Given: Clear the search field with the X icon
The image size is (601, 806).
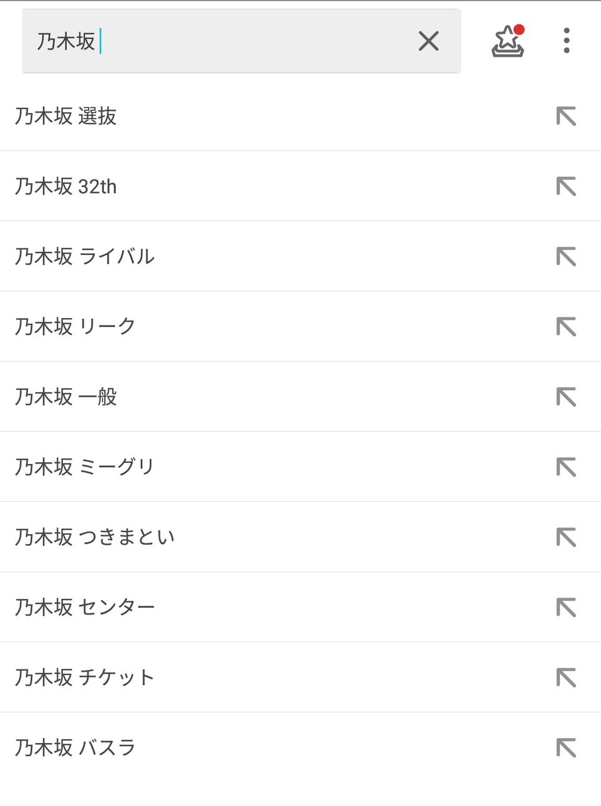Looking at the screenshot, I should [429, 42].
